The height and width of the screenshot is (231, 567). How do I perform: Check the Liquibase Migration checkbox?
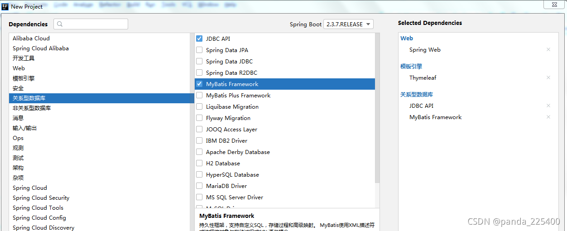tap(199, 107)
